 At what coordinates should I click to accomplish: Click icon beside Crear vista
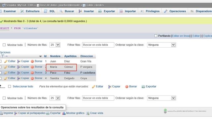pos(87,113)
